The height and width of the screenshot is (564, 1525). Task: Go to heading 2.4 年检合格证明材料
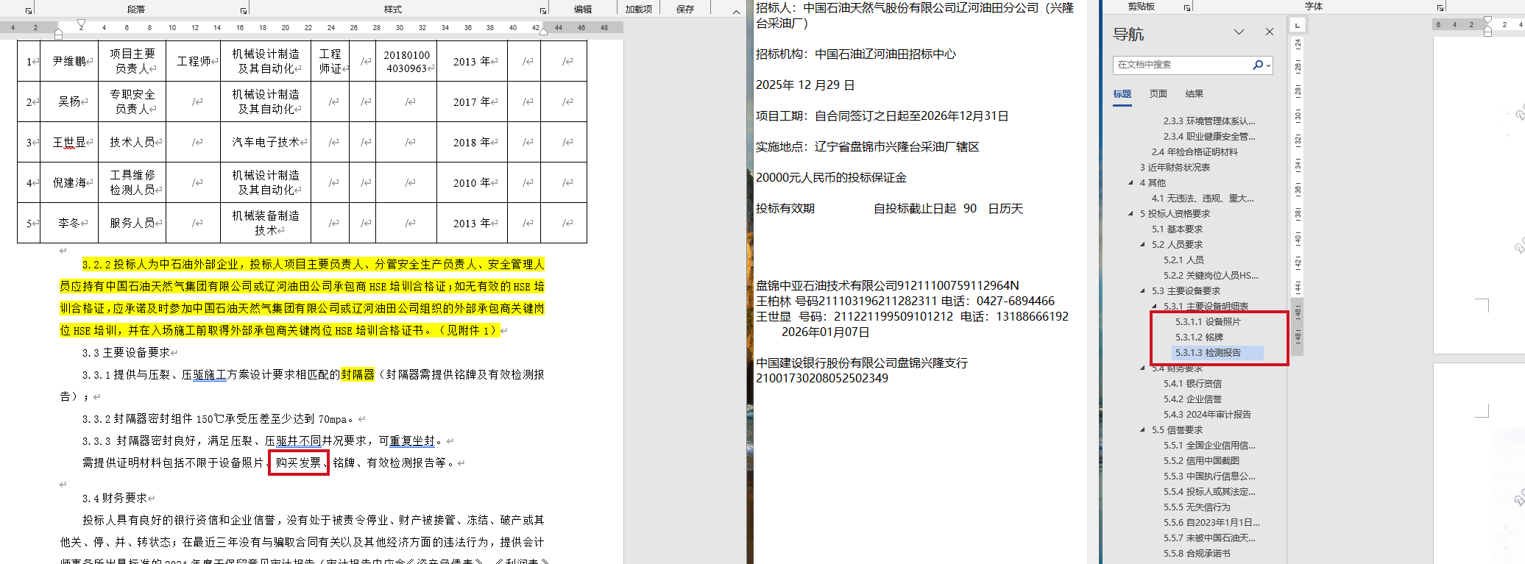[x=1195, y=151]
